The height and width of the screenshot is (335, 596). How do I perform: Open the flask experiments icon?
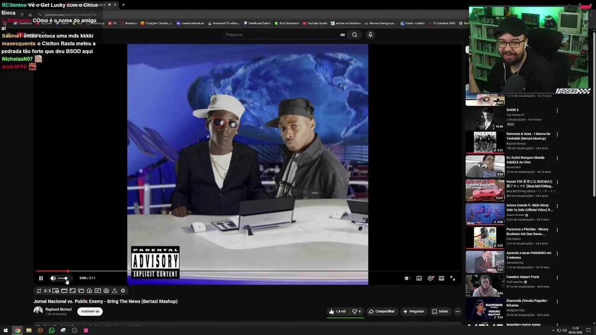pos(115,291)
